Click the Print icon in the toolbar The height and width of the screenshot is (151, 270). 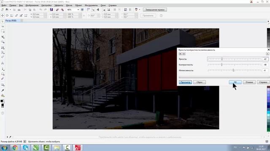[19, 10]
